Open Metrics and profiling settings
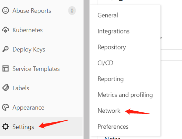Viewport: 182px width, 139px height. point(125,95)
